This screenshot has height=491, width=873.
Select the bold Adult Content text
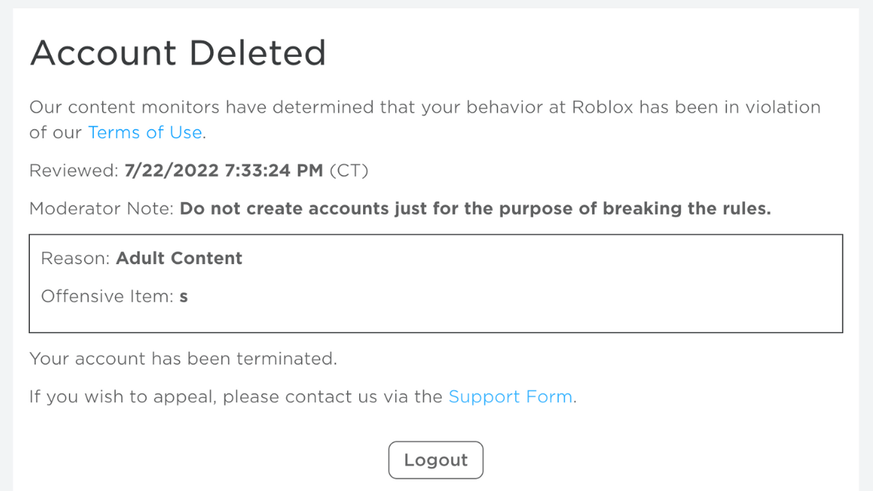tap(178, 258)
